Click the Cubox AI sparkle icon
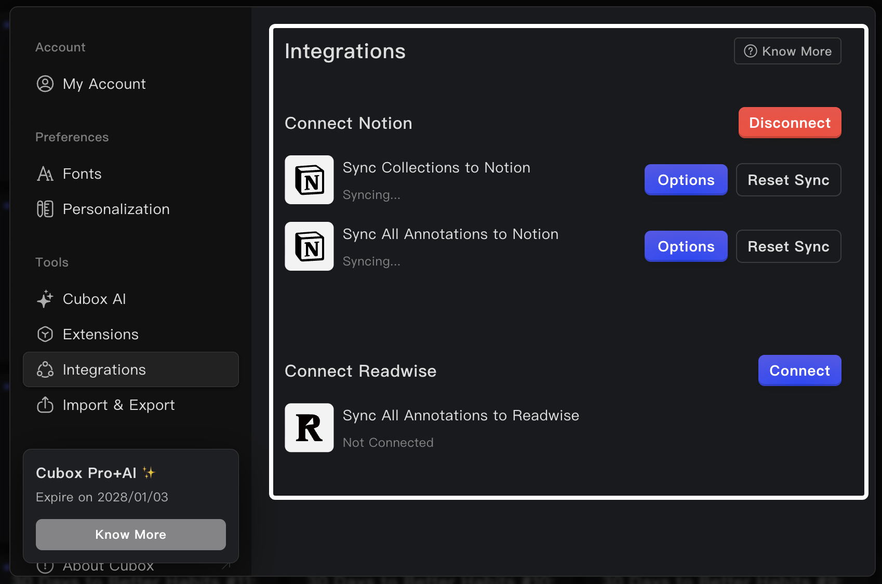 45,299
